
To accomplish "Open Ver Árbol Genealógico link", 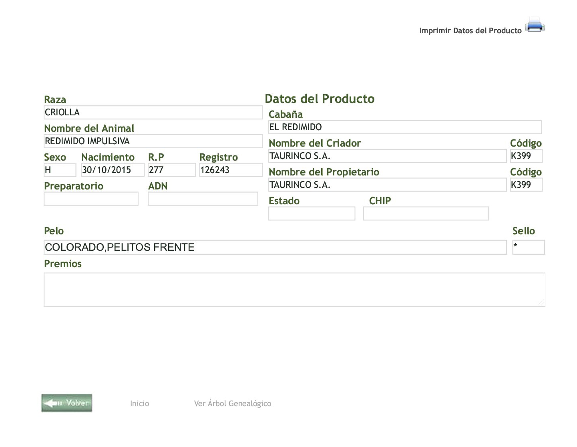I will click(232, 403).
